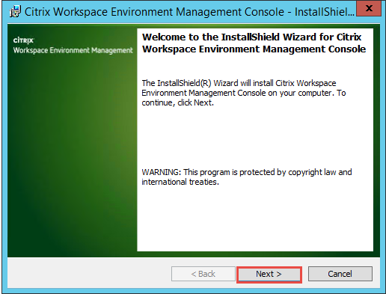
Task: Click the Citrix logo in green banner
Action: point(23,40)
